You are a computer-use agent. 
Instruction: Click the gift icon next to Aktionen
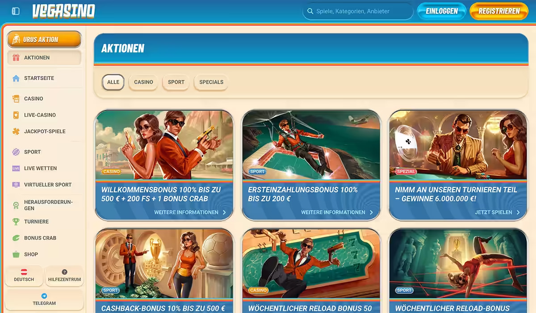click(x=16, y=58)
